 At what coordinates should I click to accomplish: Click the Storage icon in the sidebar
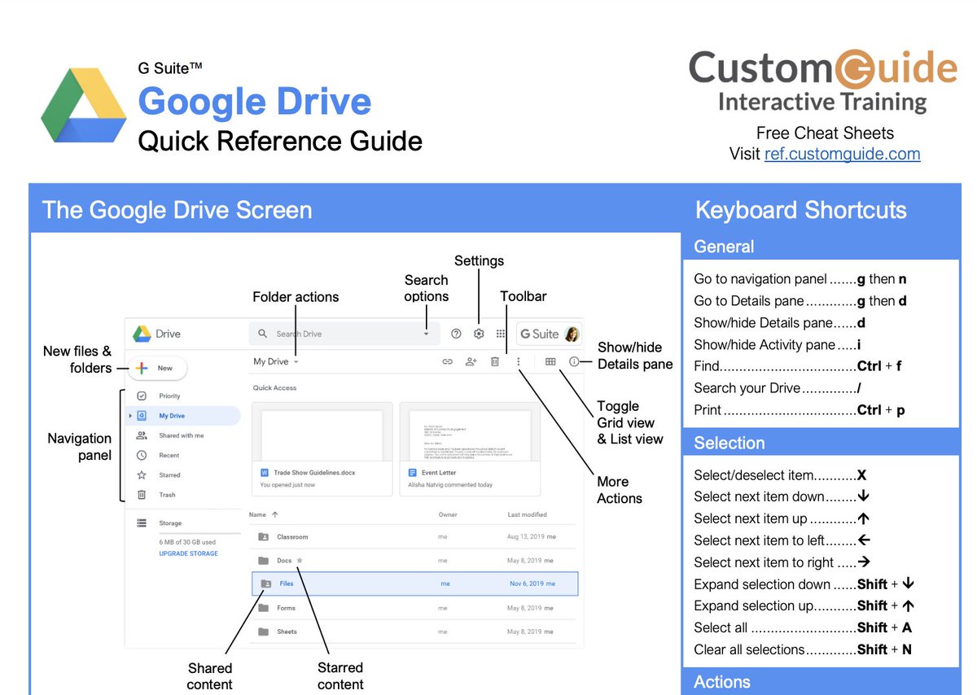[142, 522]
